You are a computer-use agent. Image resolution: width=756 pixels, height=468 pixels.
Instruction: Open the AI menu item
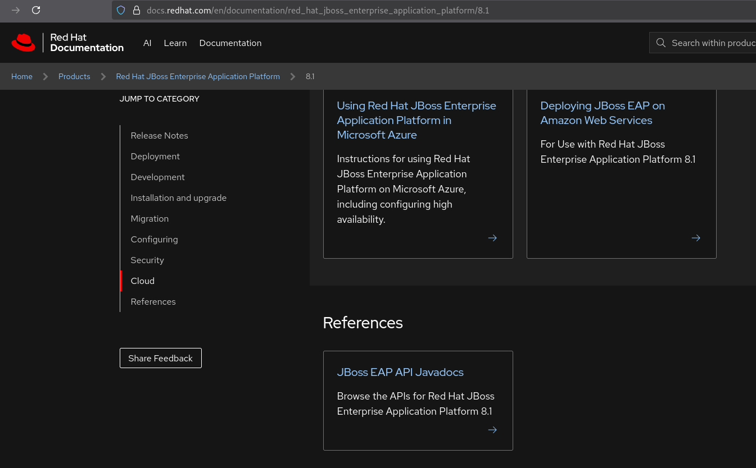[147, 43]
